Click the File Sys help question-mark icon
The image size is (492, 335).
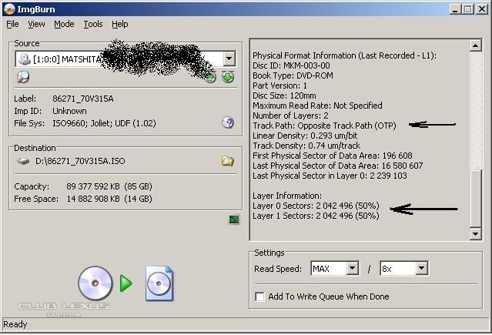pos(228,122)
